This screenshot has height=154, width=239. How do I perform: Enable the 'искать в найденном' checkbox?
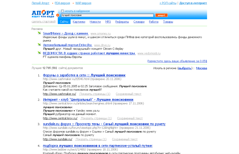[x=62, y=11]
